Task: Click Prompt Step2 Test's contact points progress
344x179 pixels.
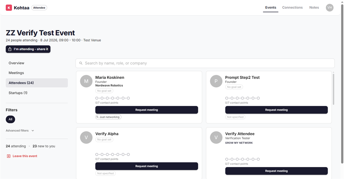Action: [242, 98]
